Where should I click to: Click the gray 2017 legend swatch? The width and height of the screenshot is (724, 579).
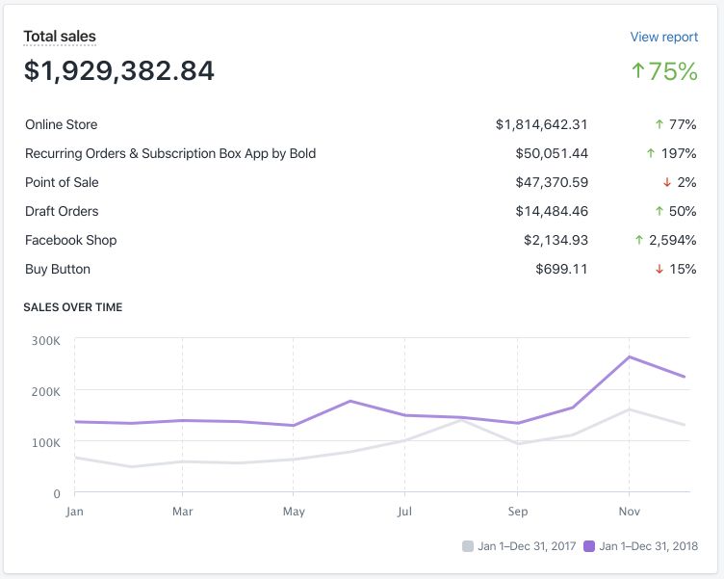(468, 546)
